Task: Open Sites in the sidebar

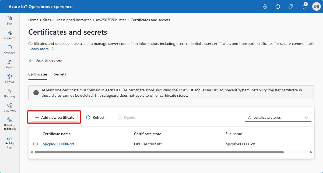Action: click(10, 21)
